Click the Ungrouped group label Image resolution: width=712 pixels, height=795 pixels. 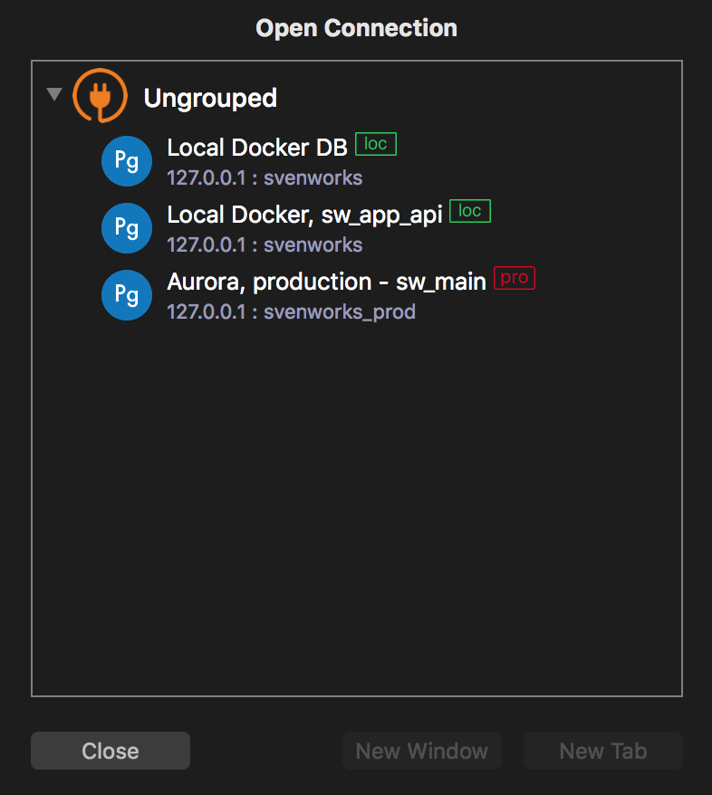(x=210, y=98)
